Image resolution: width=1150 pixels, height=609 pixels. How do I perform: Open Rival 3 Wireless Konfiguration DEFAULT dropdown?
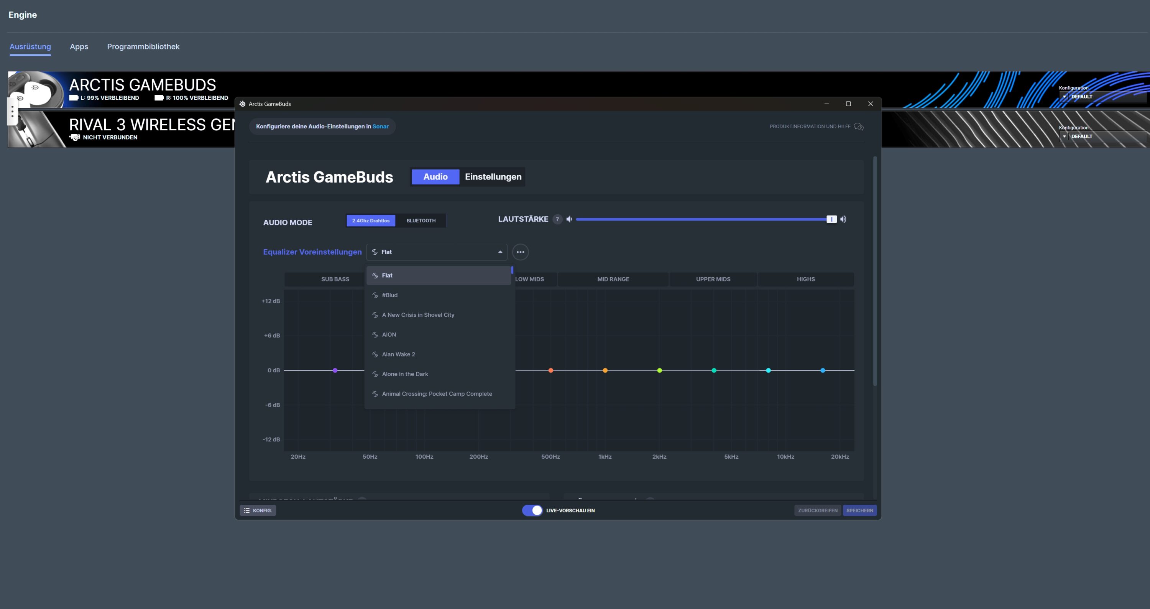[x=1103, y=136]
